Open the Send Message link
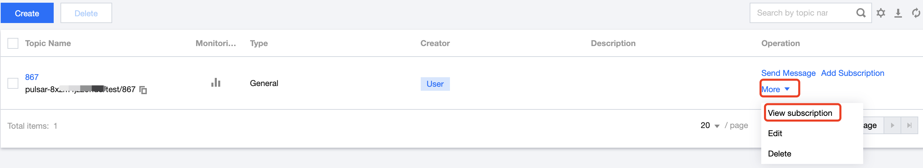The width and height of the screenshot is (923, 168). tap(788, 73)
